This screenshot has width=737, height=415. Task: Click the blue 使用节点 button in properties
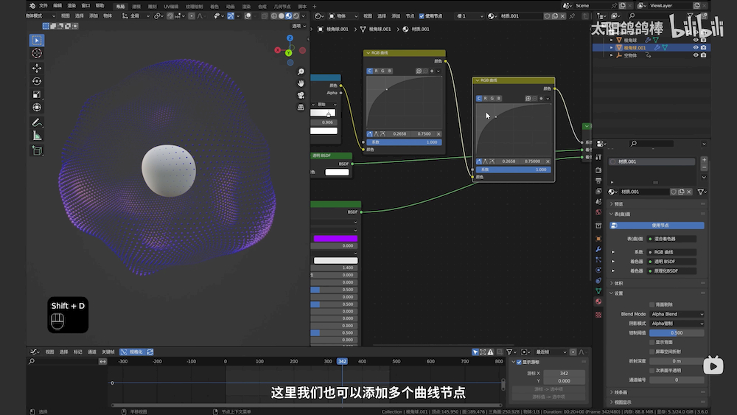(x=657, y=226)
